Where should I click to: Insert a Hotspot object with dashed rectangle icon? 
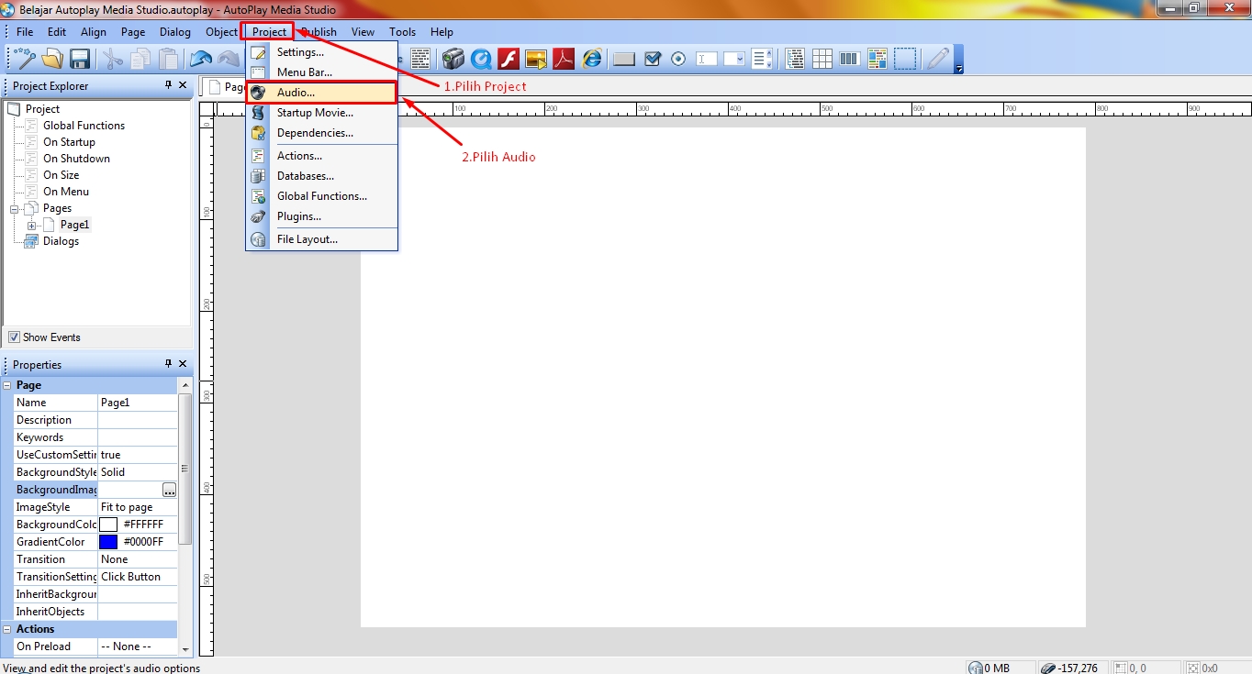point(906,60)
